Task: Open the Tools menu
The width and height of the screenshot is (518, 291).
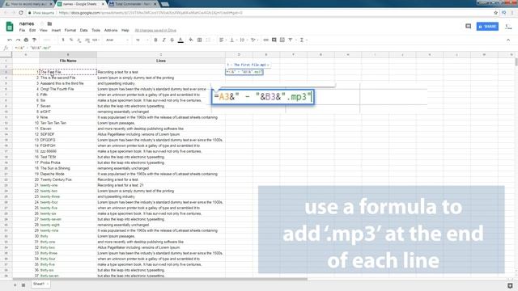Action: tap(96, 31)
